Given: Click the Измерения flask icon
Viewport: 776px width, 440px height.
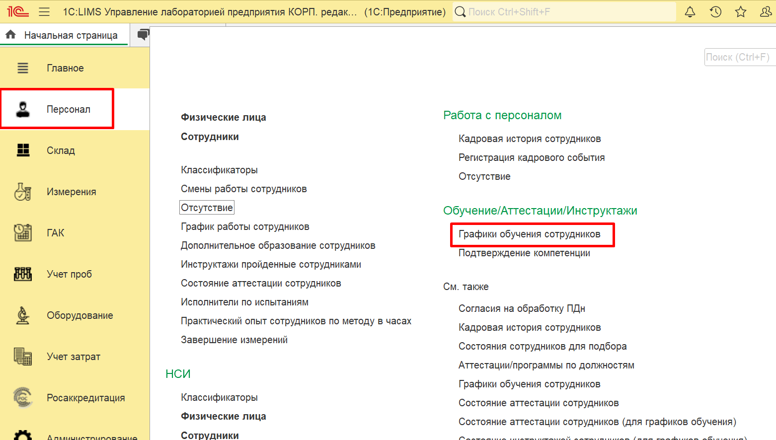Looking at the screenshot, I should click(23, 192).
